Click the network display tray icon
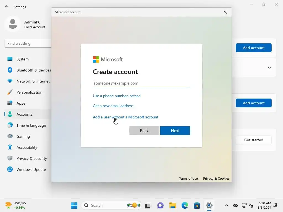283x212 pixels. point(244,205)
